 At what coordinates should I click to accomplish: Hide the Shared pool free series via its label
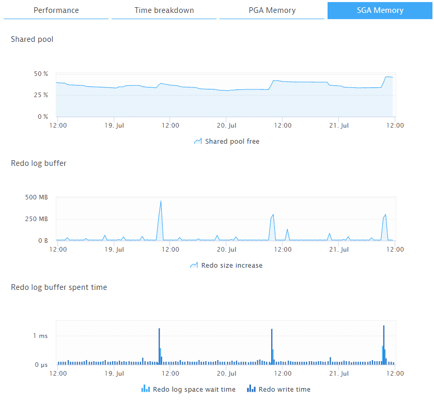pos(232,141)
